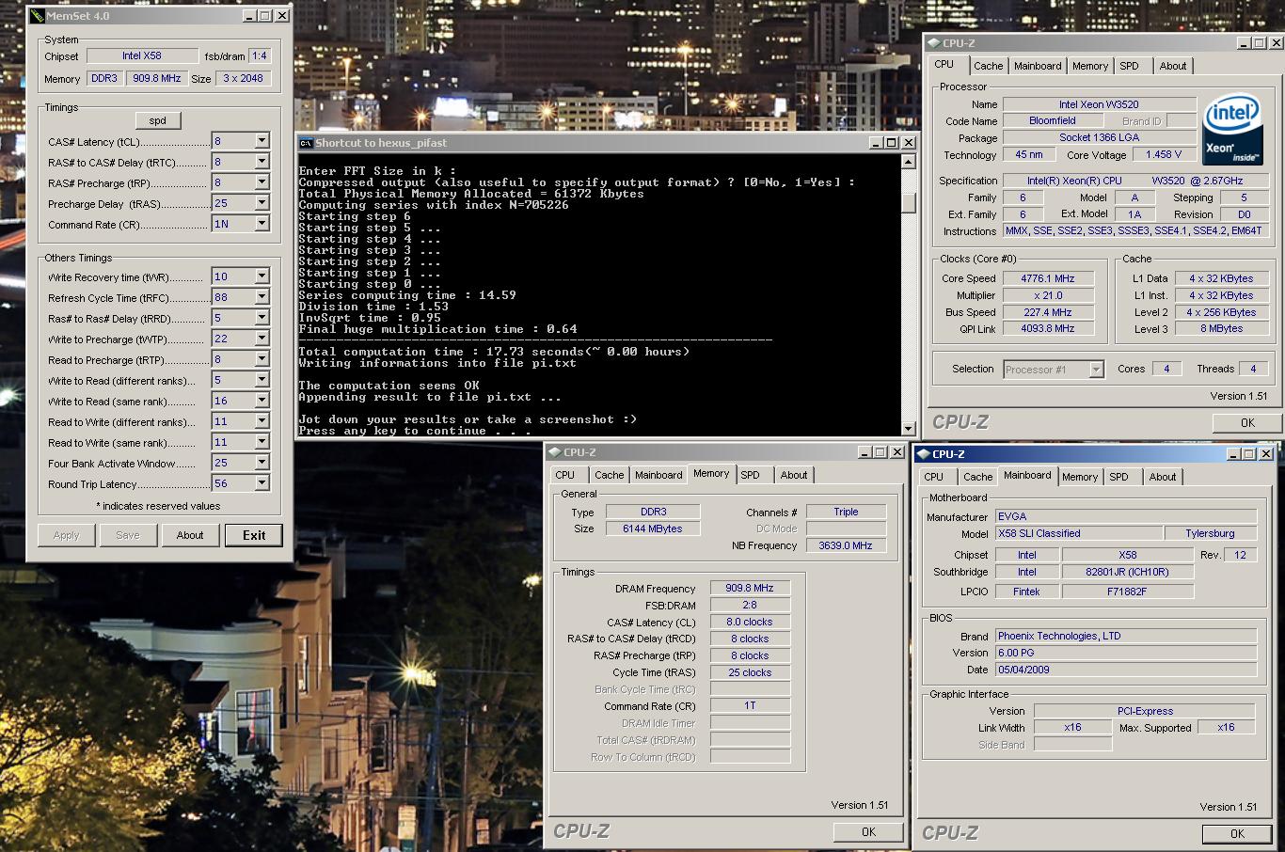Open the Refresh Cycle Time (tRFC) dropdown

point(262,297)
